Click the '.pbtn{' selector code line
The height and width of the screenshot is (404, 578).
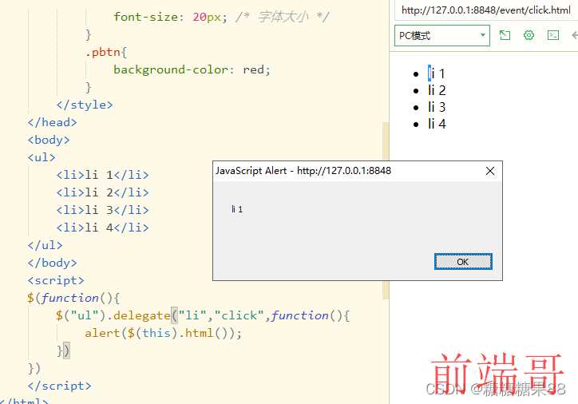[106, 53]
